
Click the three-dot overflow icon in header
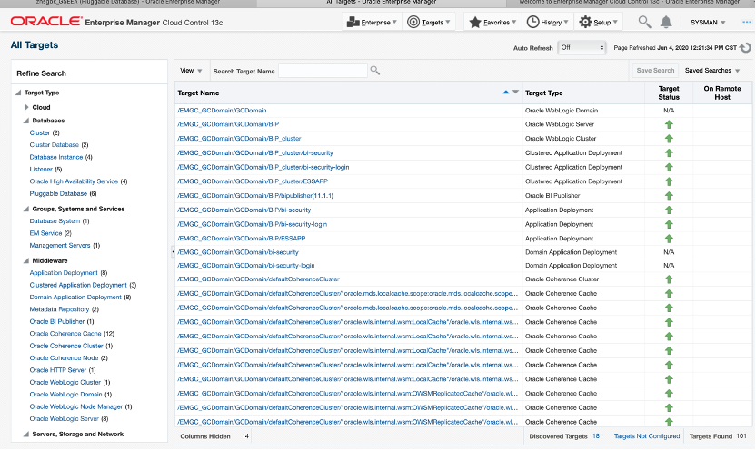click(747, 22)
